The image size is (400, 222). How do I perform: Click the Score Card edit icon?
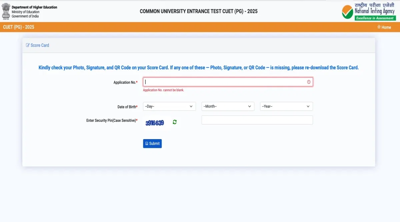28,45
